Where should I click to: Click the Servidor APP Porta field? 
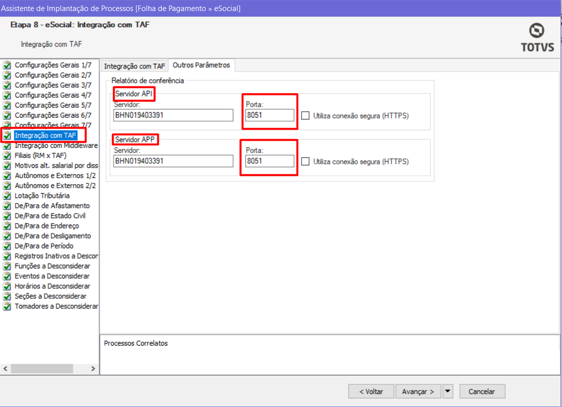[269, 161]
